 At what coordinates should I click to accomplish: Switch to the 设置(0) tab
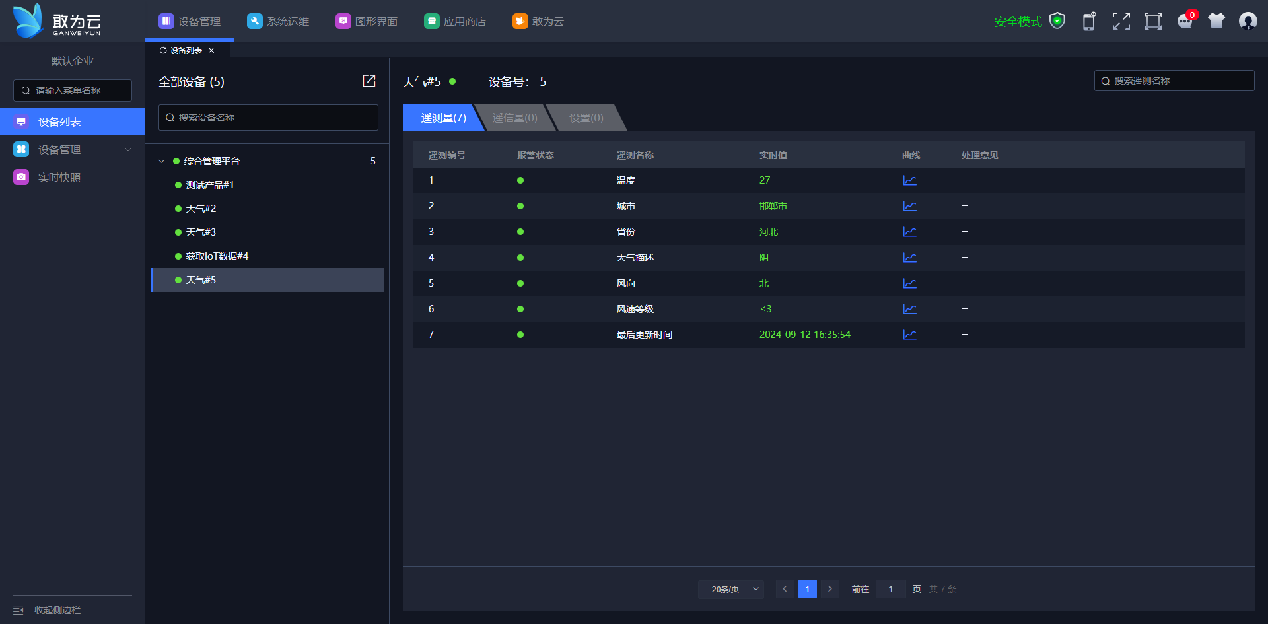pos(586,118)
